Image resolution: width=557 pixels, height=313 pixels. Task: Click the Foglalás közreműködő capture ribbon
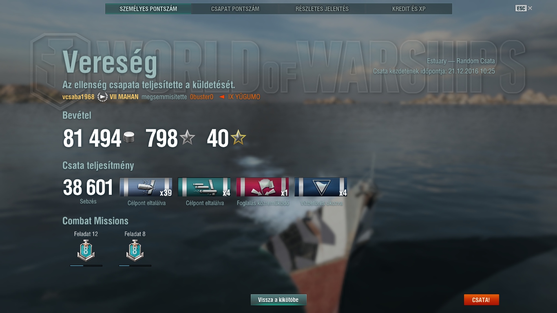[263, 187]
